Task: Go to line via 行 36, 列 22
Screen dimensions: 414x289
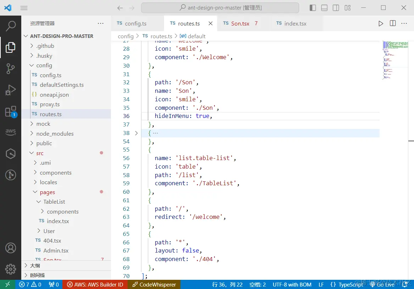Action: [x=227, y=284]
